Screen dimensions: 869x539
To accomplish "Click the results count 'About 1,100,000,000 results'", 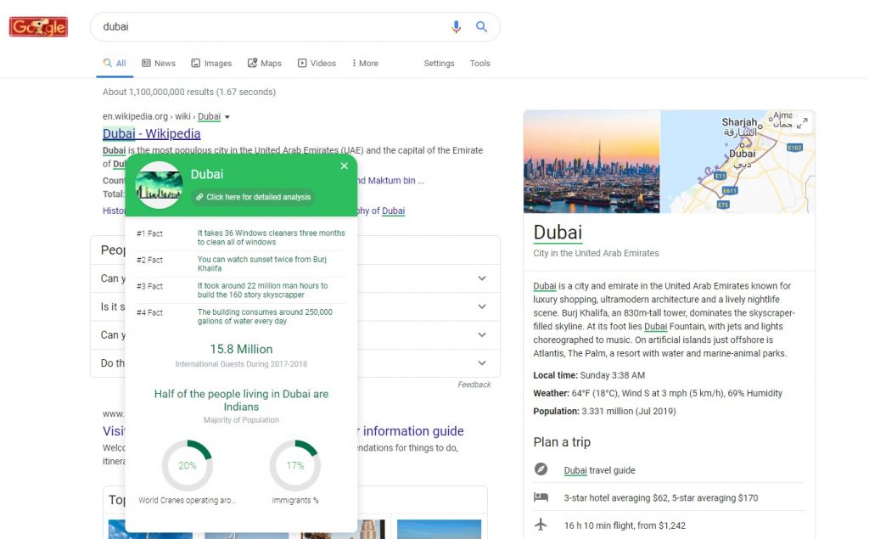I will click(x=189, y=92).
